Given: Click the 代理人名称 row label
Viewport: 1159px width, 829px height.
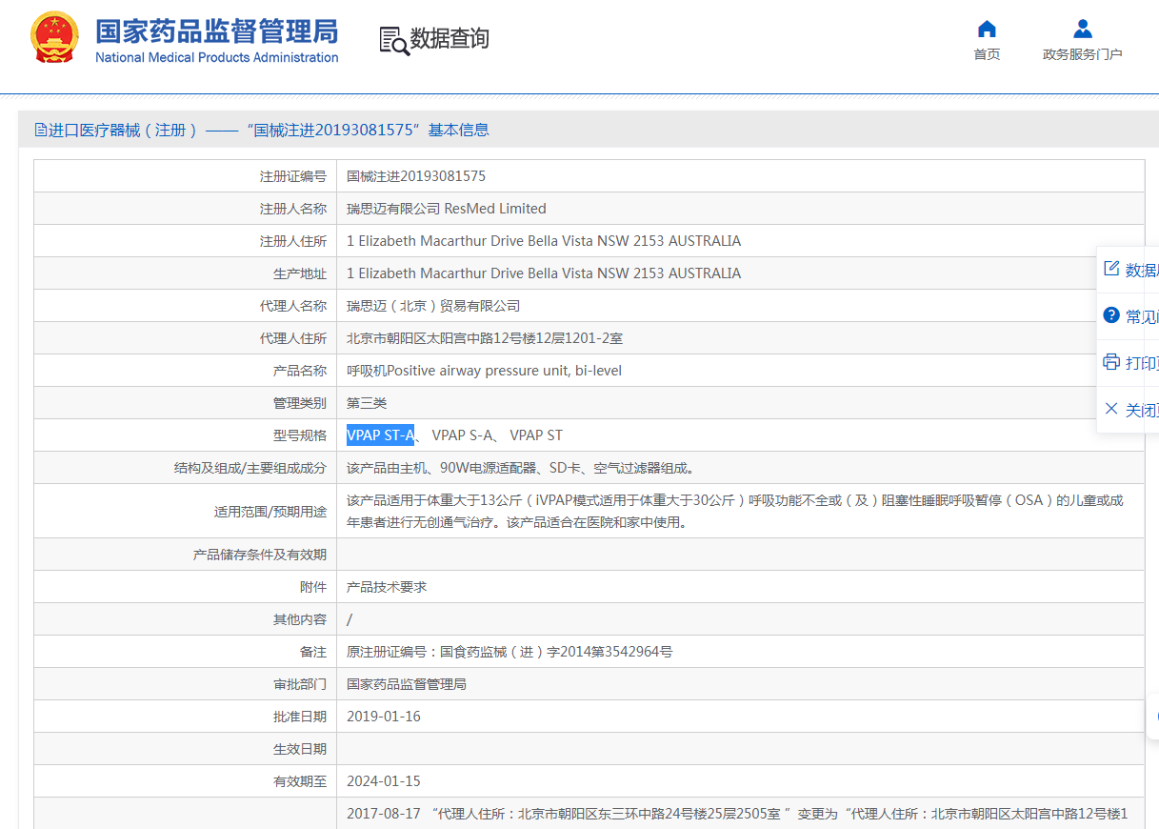Looking at the screenshot, I should (293, 306).
